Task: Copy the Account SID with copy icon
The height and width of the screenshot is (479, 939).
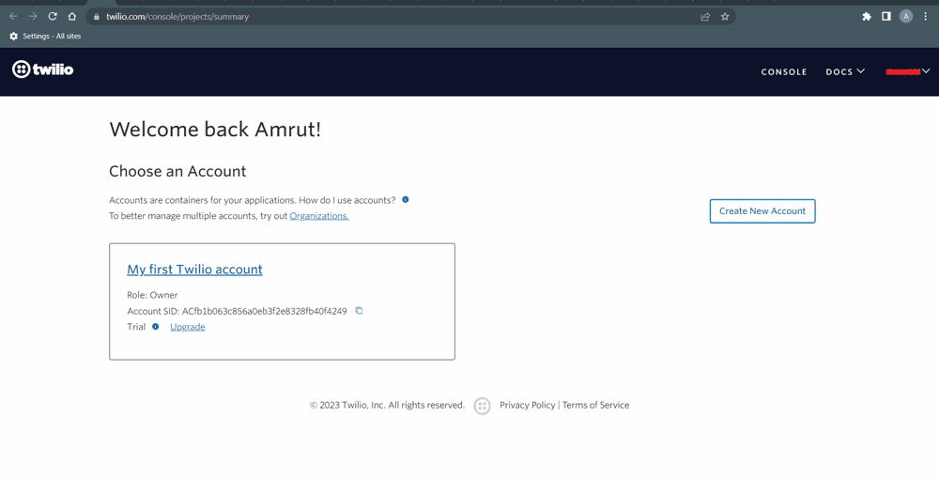Action: [359, 311]
